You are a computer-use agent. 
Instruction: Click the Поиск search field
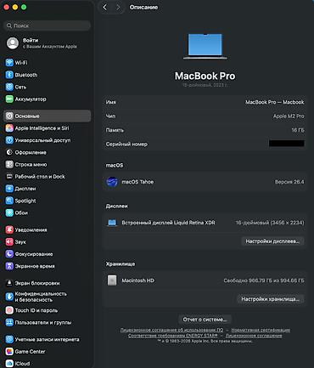point(48,25)
